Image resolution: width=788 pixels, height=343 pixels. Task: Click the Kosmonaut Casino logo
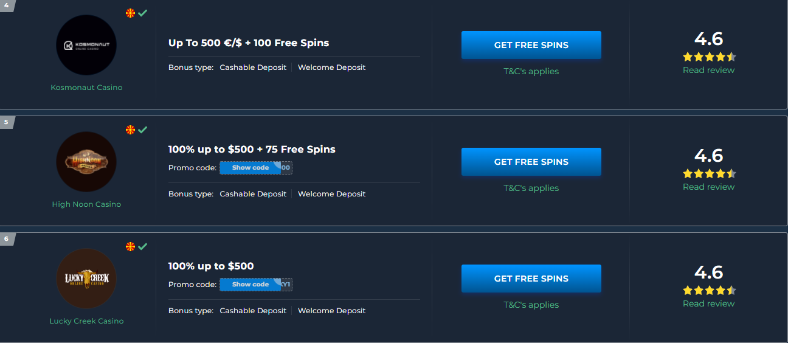86,45
